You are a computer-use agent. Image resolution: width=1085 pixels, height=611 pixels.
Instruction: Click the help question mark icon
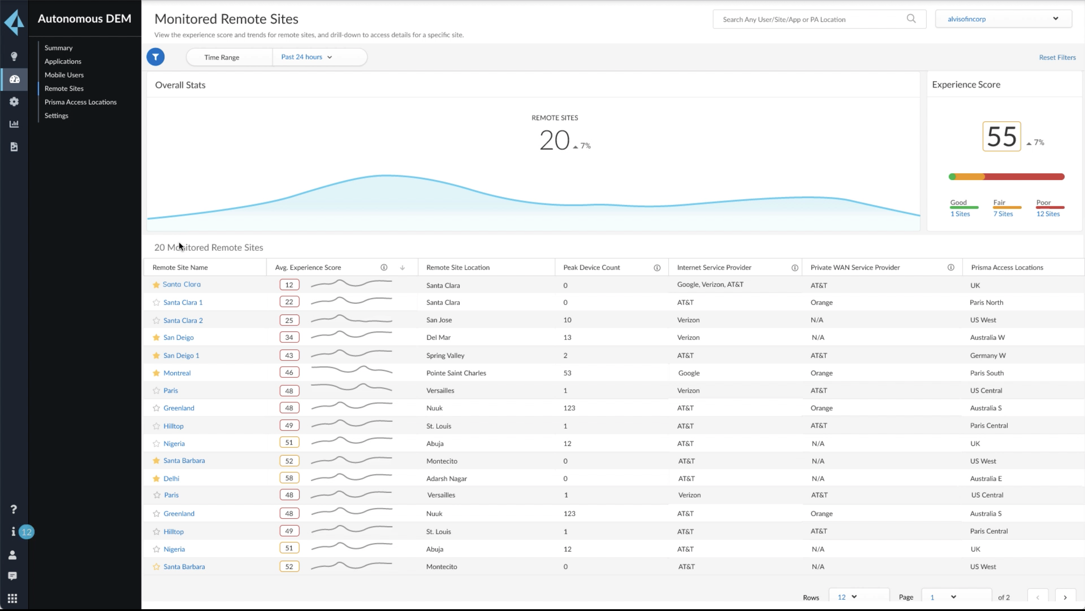pos(13,509)
